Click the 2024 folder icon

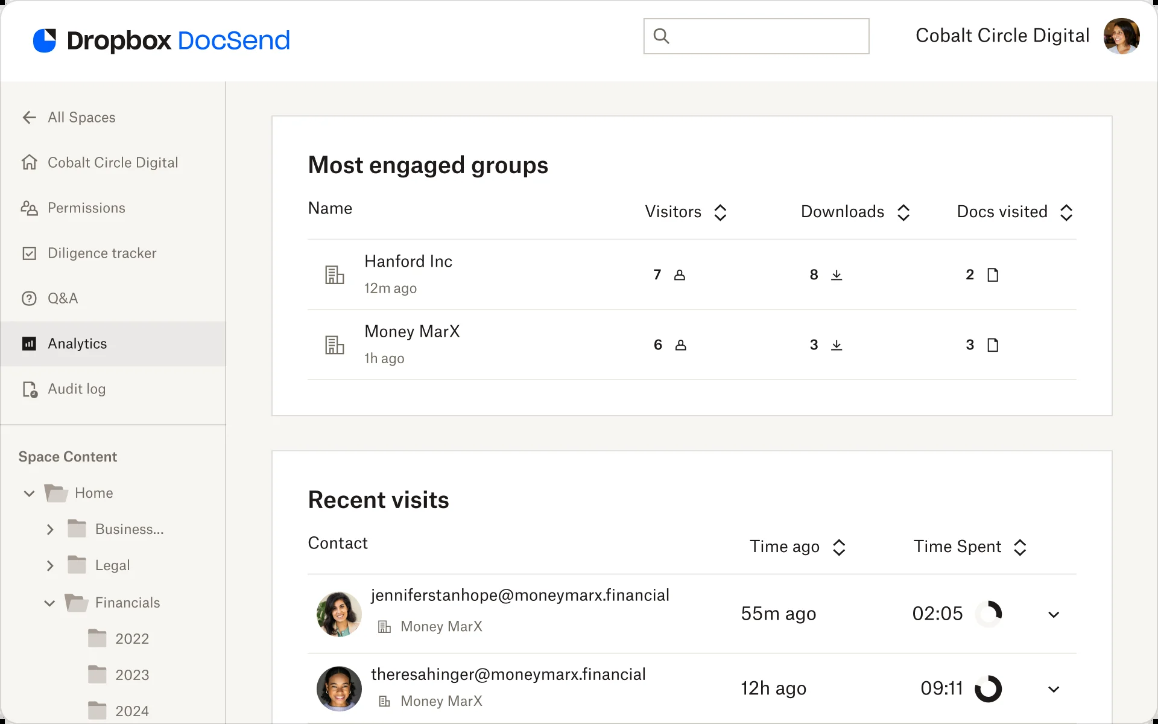click(x=97, y=710)
